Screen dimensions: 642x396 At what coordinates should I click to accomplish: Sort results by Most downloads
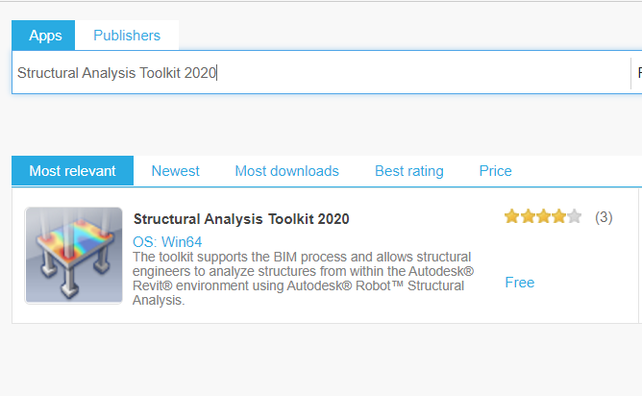click(x=287, y=171)
